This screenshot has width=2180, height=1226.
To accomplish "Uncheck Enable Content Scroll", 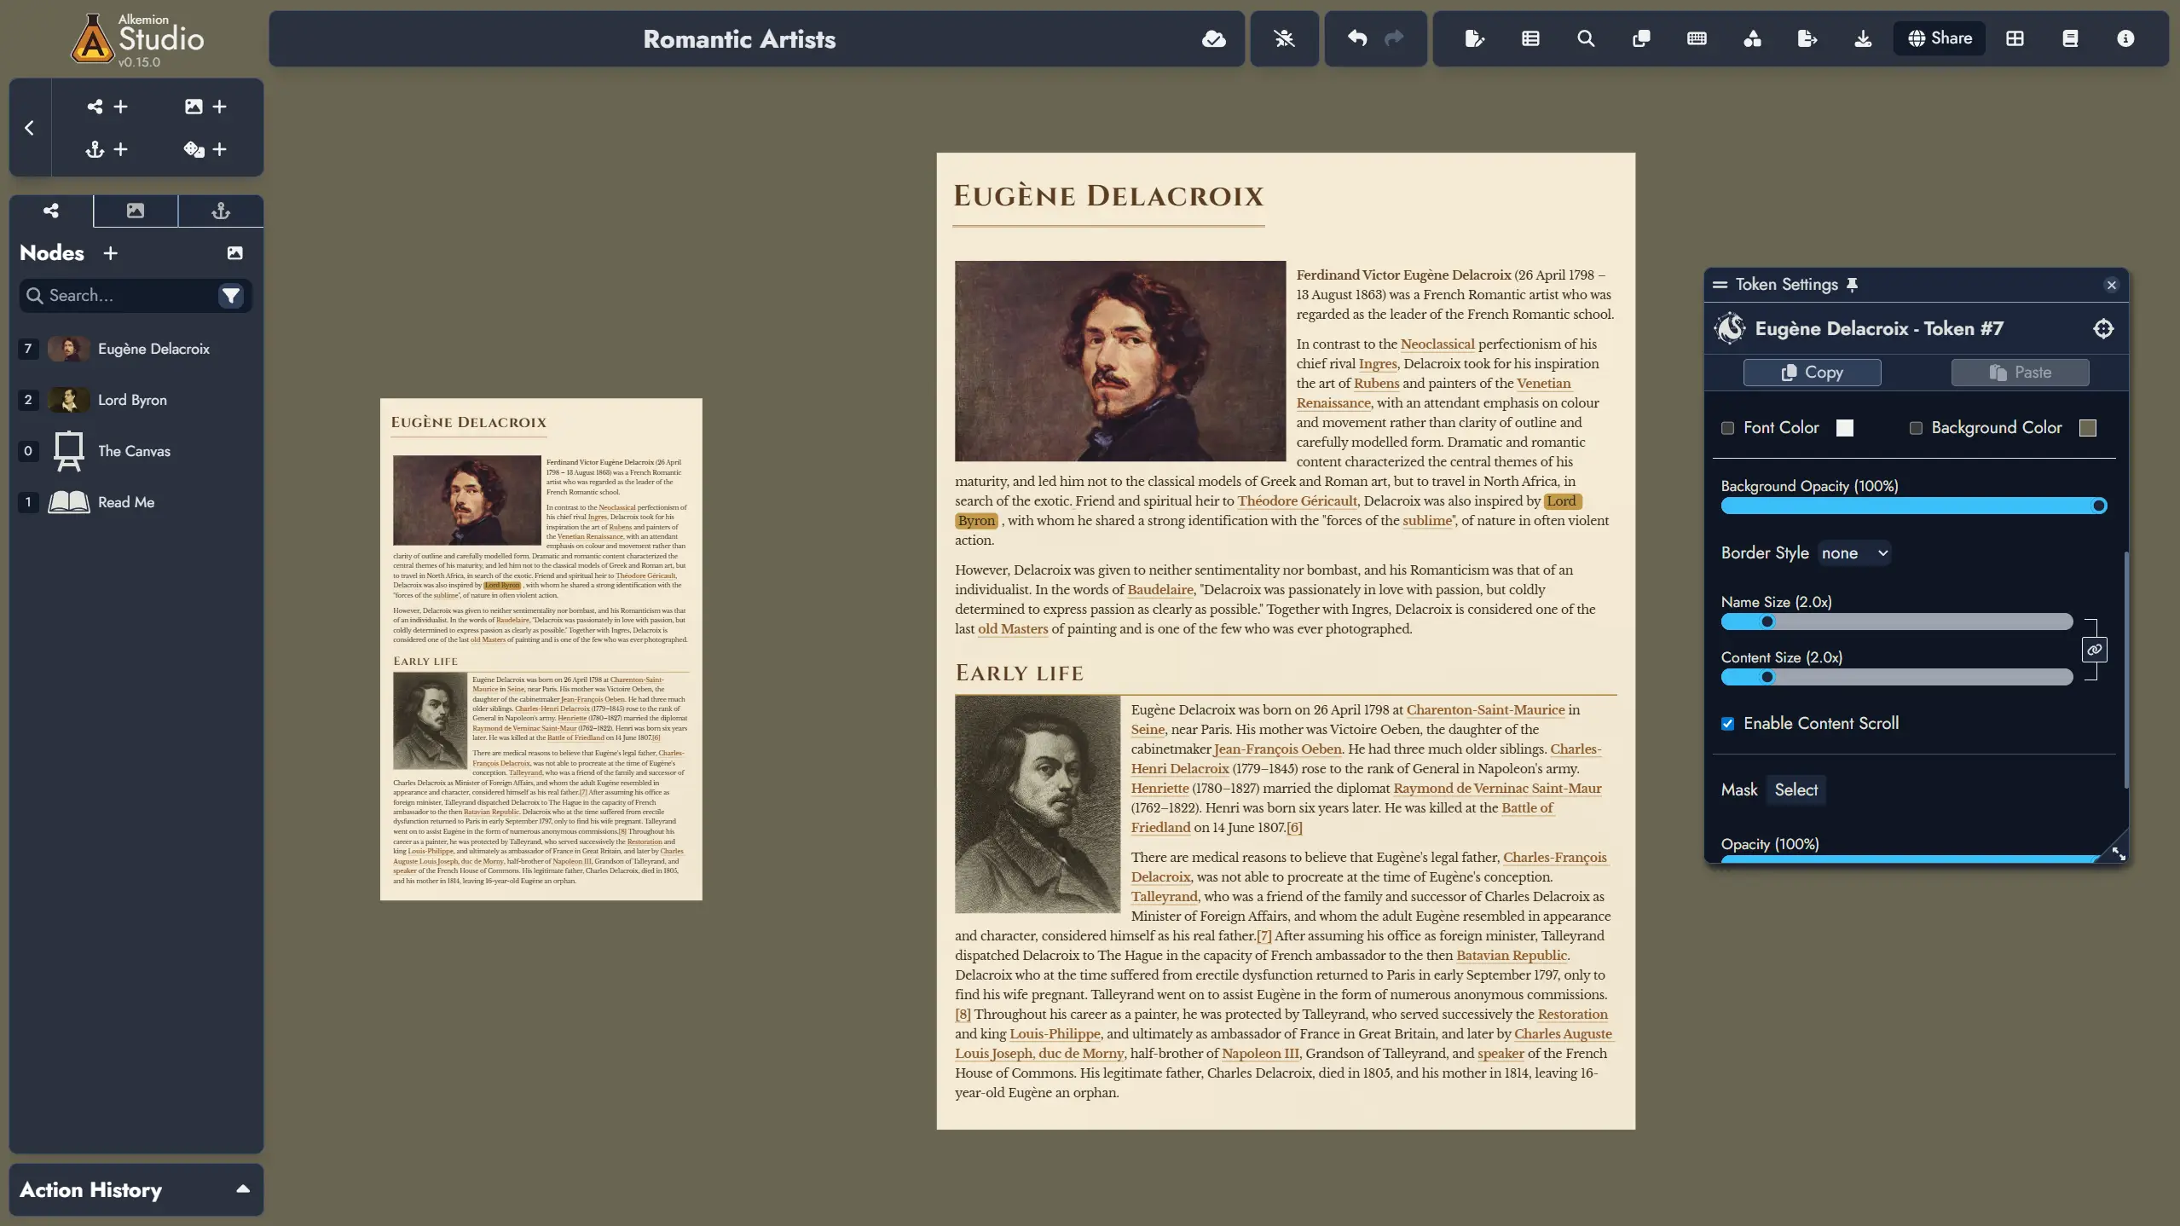I will [x=1727, y=724].
